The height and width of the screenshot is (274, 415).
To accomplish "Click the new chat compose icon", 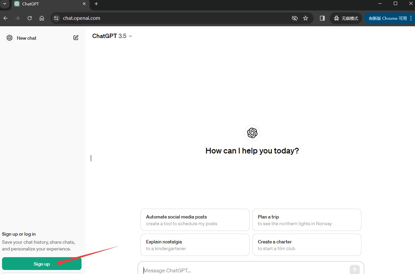I will click(76, 38).
